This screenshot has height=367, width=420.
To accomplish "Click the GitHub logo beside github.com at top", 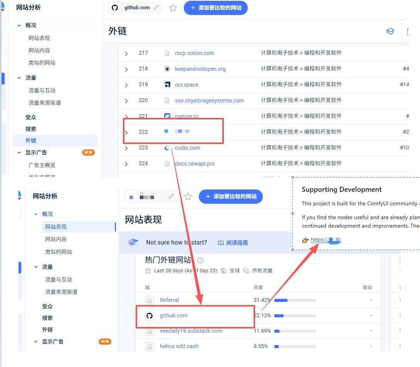I will [115, 8].
